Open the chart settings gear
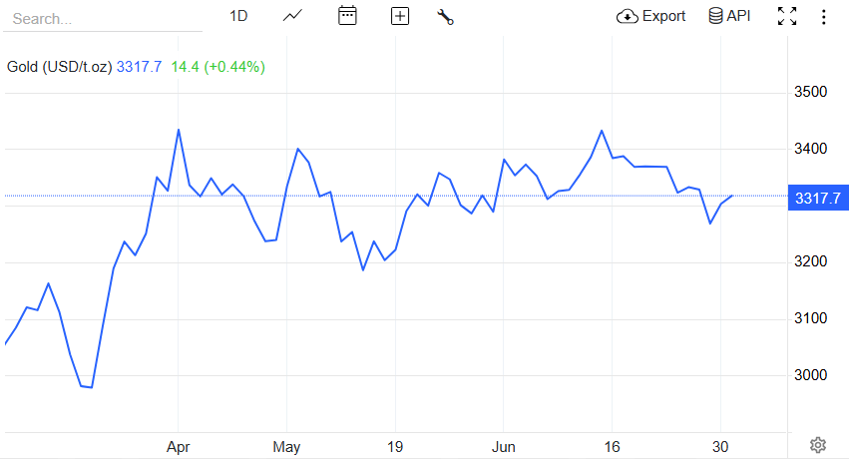Image resolution: width=849 pixels, height=459 pixels. coord(818,444)
